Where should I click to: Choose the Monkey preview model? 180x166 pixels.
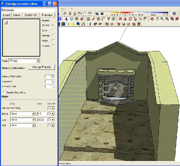pyautogui.click(x=53, y=36)
